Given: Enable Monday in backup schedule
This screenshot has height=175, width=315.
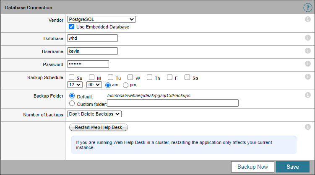Looking at the screenshot, I should pyautogui.click(x=91, y=77).
